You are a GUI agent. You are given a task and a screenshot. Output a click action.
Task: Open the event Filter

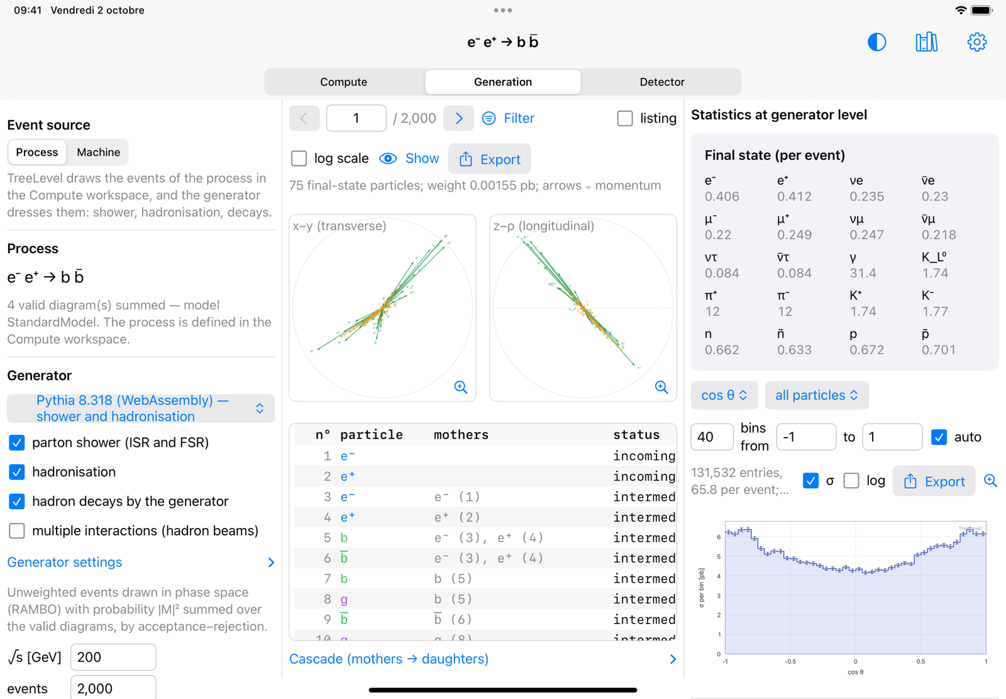pos(508,118)
